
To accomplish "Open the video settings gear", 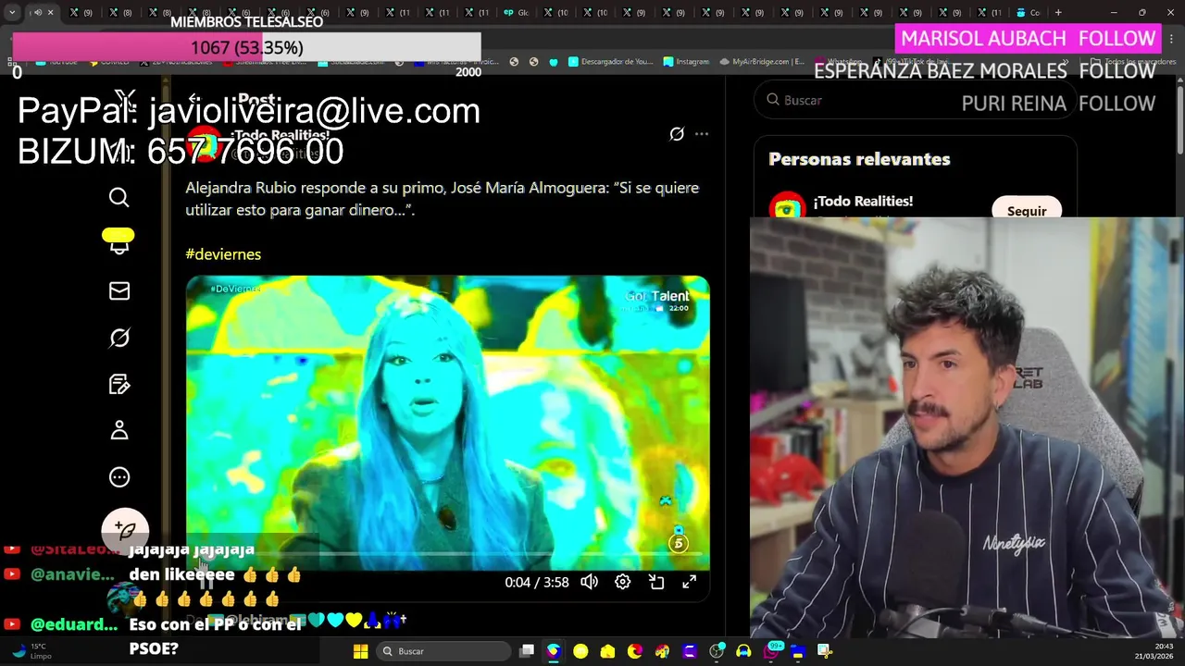I will coord(623,582).
